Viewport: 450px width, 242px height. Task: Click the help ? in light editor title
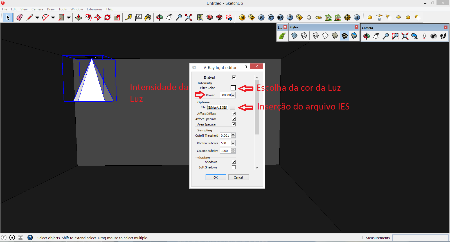(x=246, y=66)
